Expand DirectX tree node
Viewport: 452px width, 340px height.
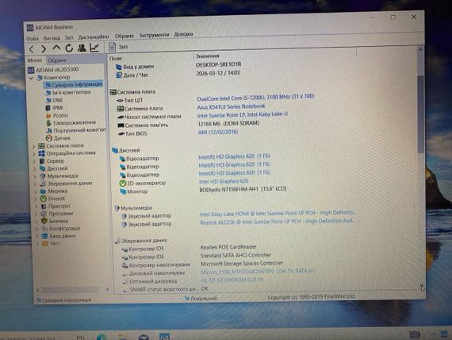pyautogui.click(x=36, y=199)
